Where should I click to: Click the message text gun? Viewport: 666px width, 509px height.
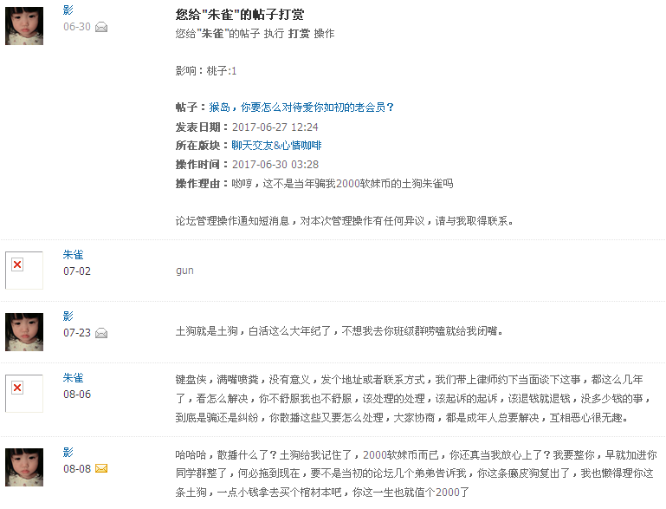tap(184, 271)
